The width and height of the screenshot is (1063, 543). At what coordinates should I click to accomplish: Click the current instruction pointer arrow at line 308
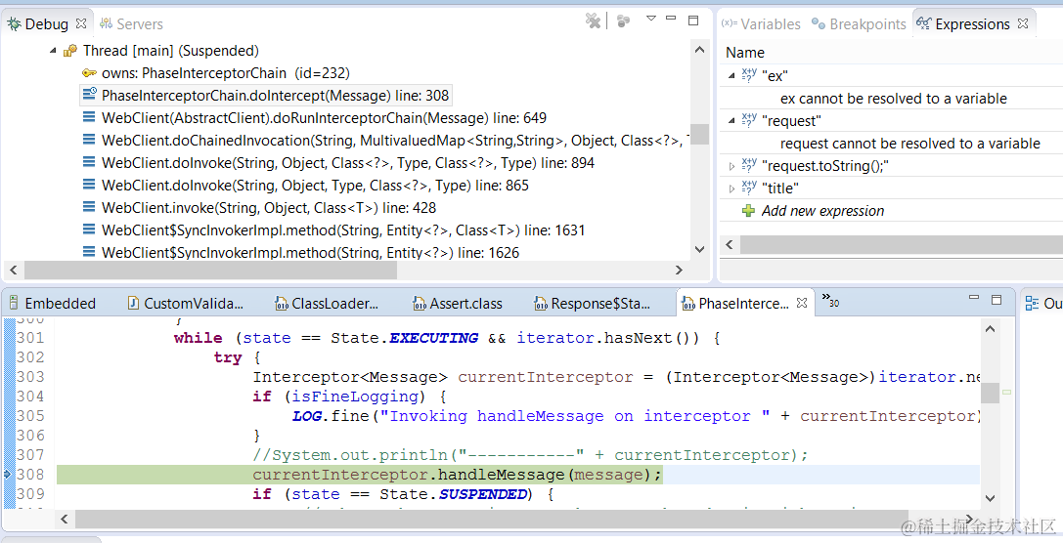click(8, 474)
